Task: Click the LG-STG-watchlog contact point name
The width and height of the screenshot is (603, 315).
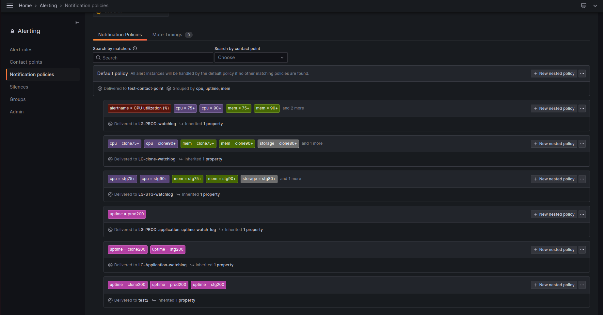Action: click(156, 194)
